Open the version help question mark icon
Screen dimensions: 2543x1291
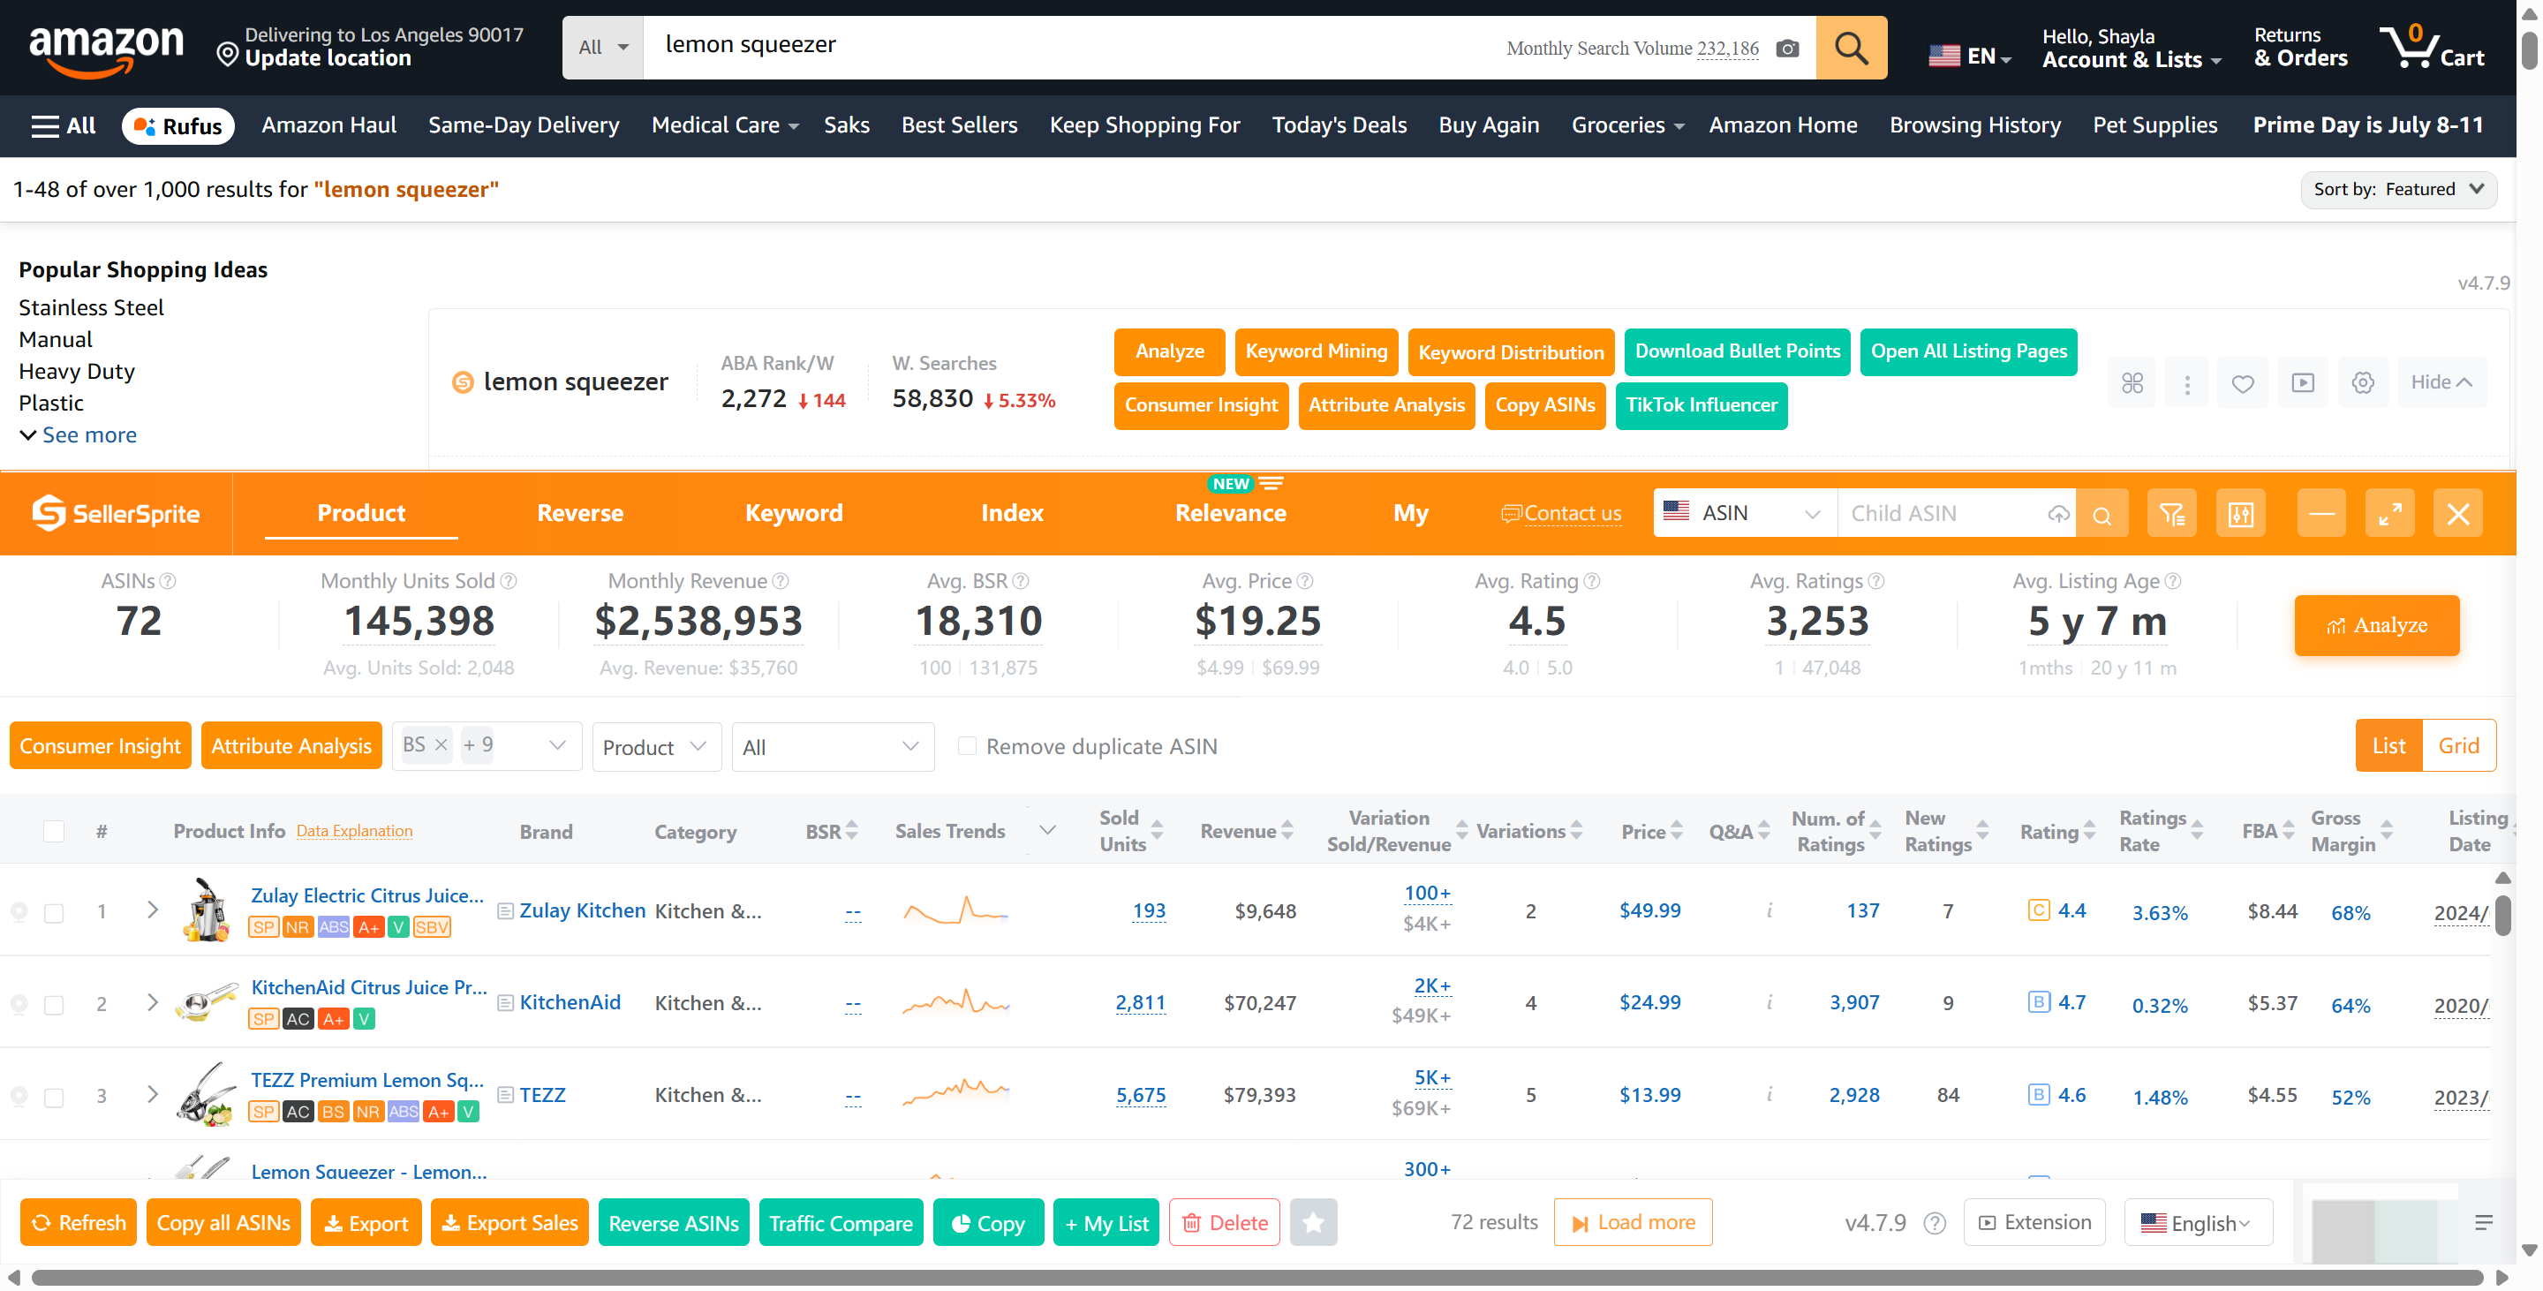point(1934,1224)
